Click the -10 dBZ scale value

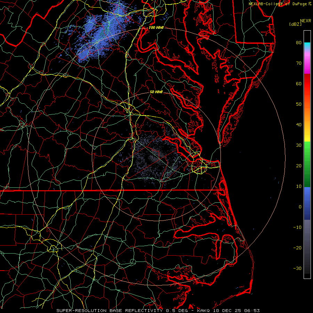click(x=297, y=227)
